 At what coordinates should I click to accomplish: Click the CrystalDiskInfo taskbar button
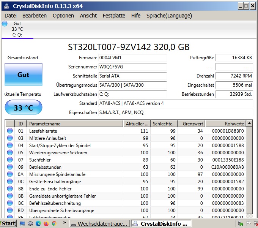pos(161,224)
